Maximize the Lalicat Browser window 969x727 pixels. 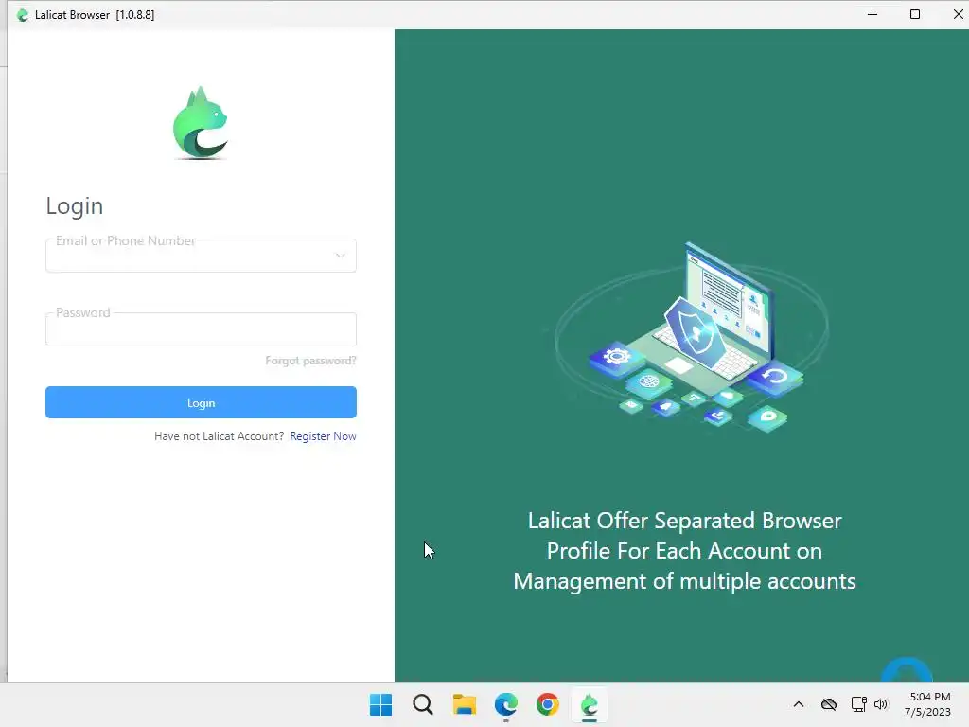coord(915,14)
